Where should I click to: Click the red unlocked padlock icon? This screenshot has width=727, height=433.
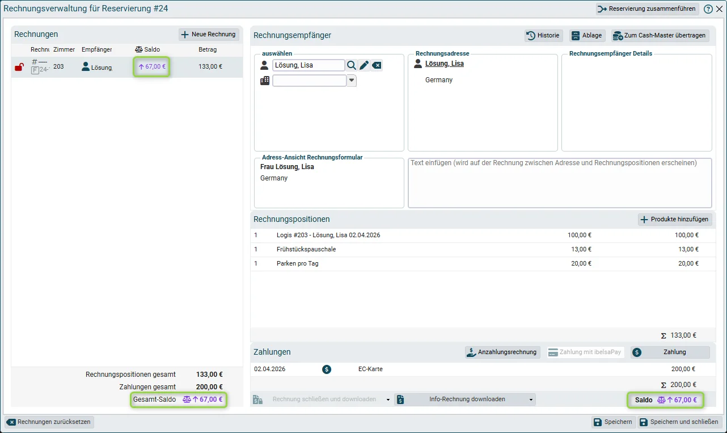[19, 67]
